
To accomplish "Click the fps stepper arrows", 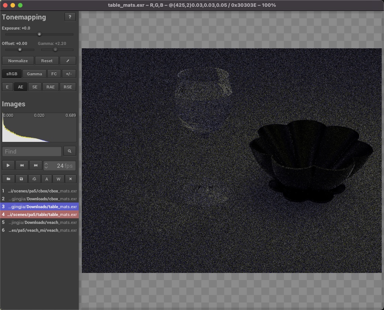I will pos(46,165).
